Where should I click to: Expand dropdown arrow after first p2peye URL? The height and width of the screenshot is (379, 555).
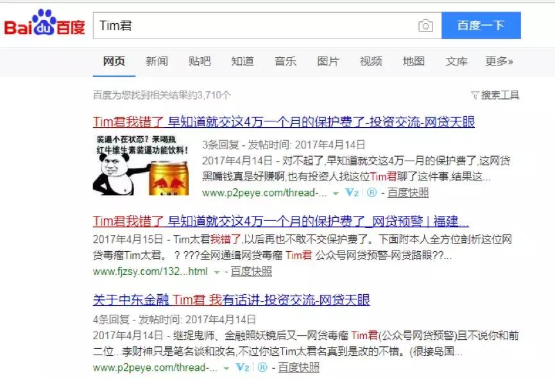point(336,194)
